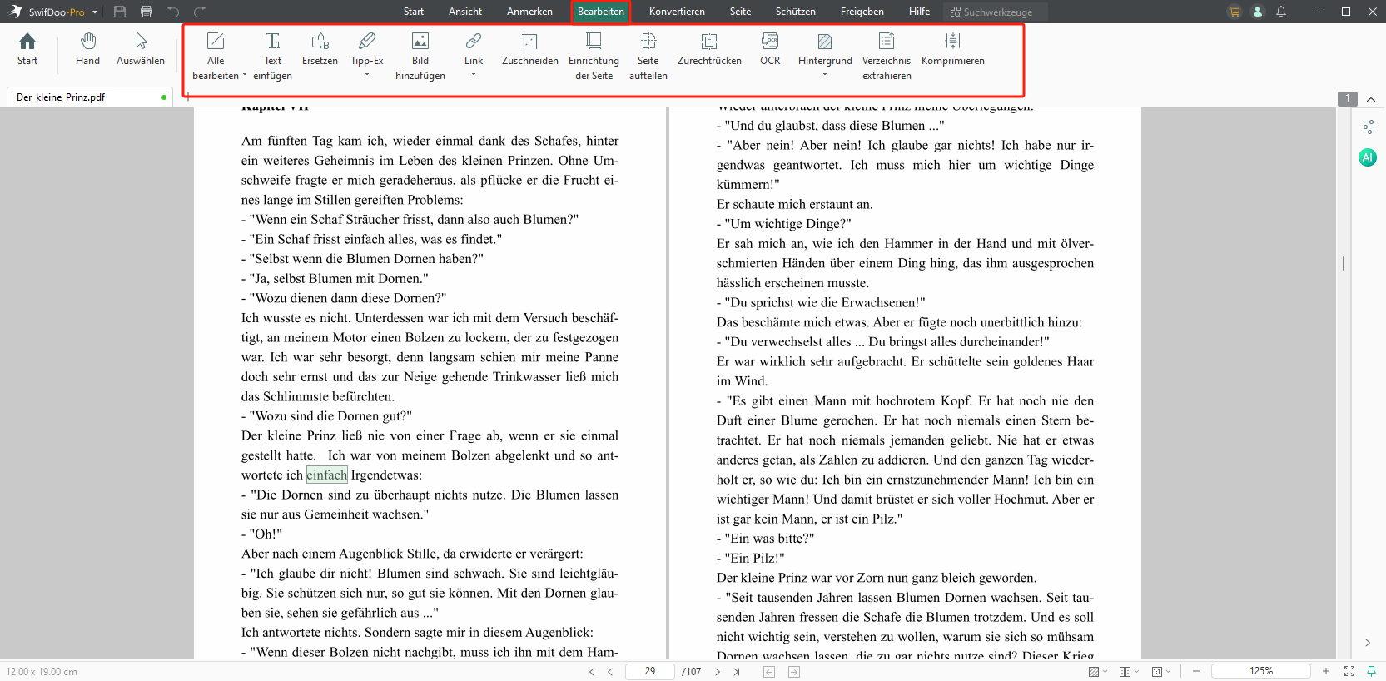This screenshot has width=1386, height=681.
Task: Click the Bild hinzufügen tool
Action: tap(420, 56)
